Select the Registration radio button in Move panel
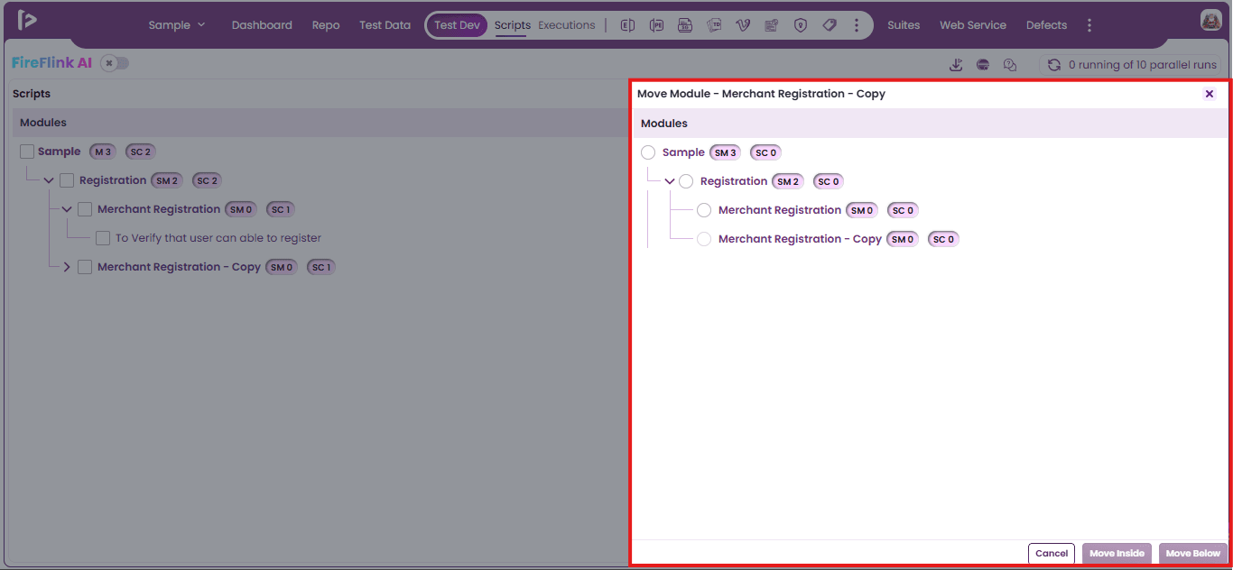Image resolution: width=1233 pixels, height=570 pixels. tap(686, 181)
